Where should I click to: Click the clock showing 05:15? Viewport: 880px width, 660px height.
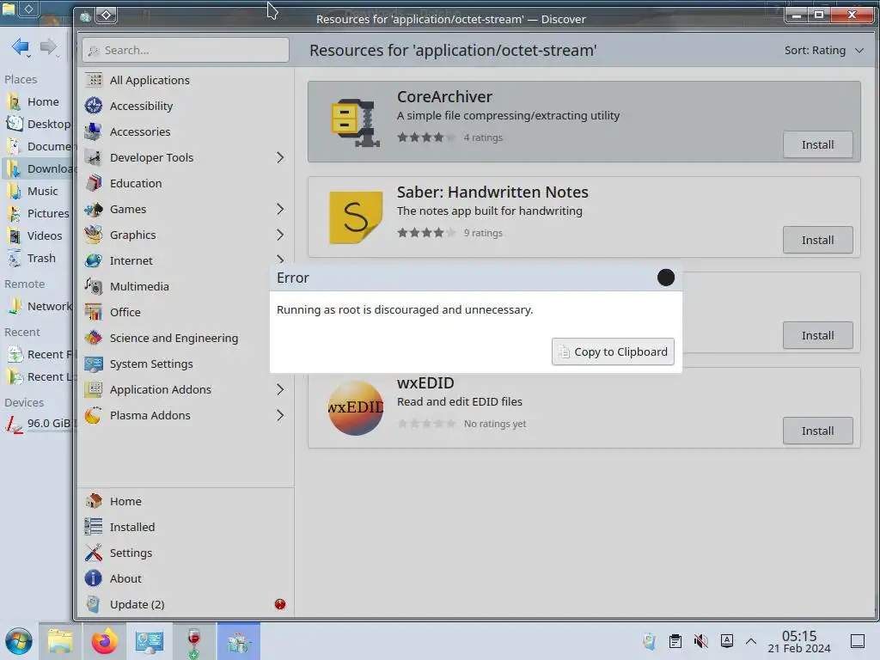[x=799, y=641]
